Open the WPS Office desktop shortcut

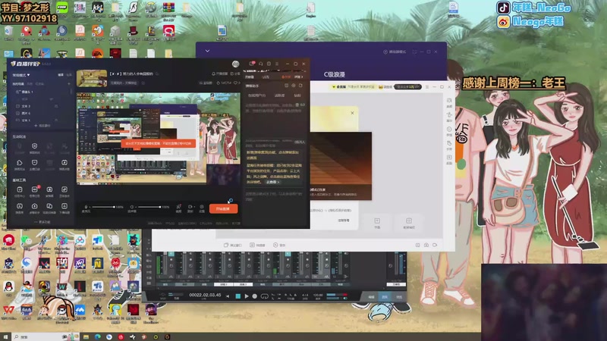click(x=8, y=310)
